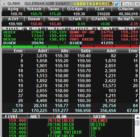The height and width of the screenshot is (137, 140).
Task: Click the Alis price 159.20
Action: (x=62, y=61)
